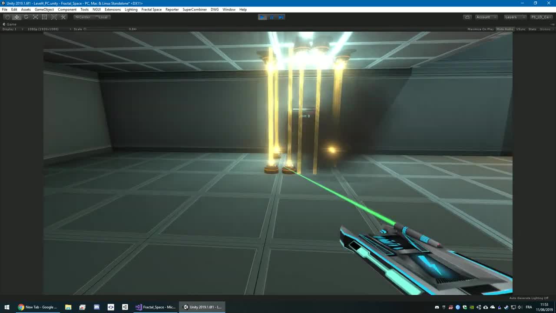
Task: Open the Windows Start menu
Action: 7,307
